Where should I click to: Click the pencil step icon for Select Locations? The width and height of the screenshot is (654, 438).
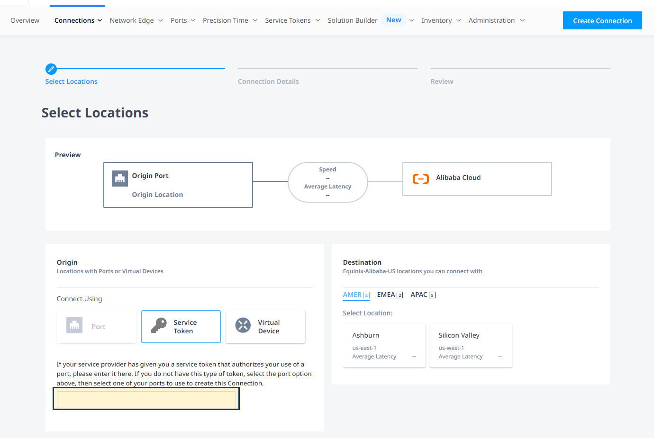coord(51,69)
